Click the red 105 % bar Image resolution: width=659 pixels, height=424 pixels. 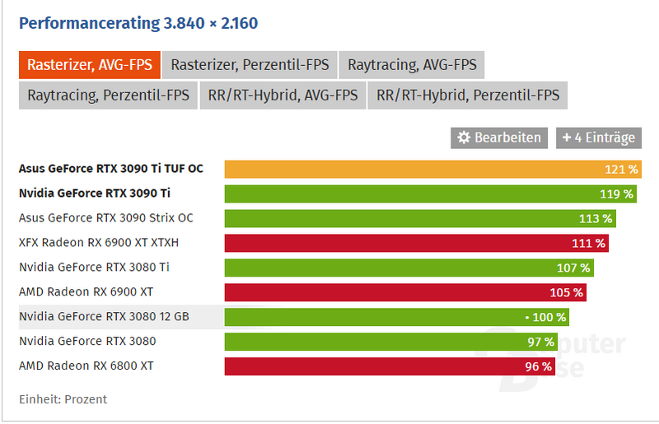point(405,292)
